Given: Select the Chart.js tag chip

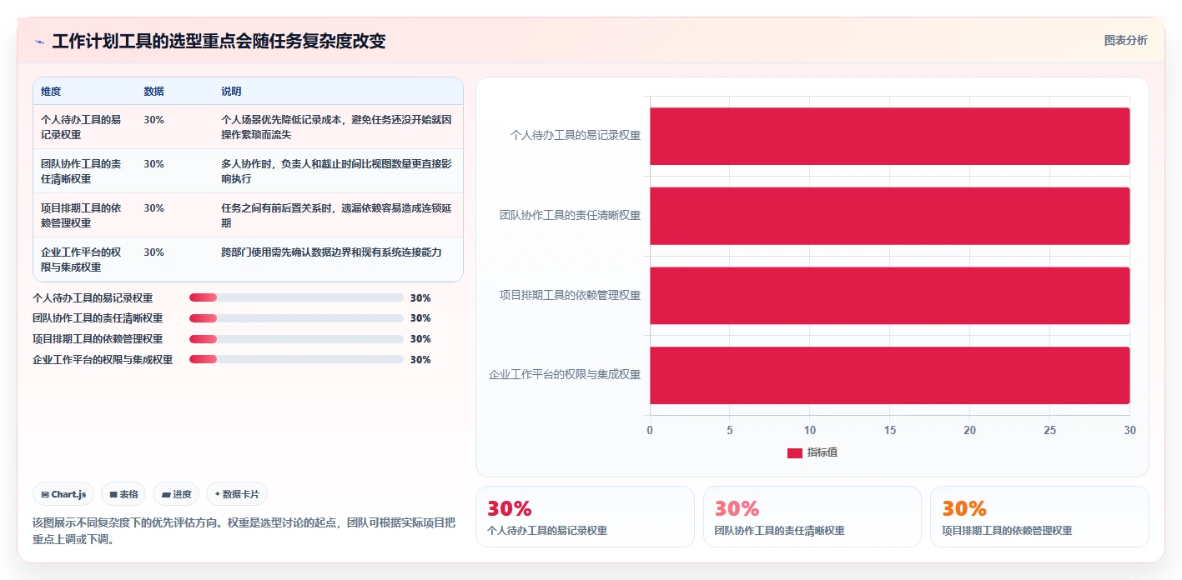Looking at the screenshot, I should coord(63,494).
